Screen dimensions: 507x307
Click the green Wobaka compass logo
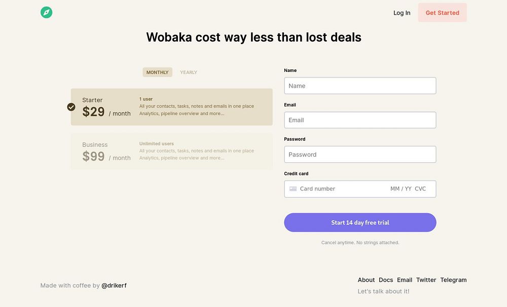46,13
